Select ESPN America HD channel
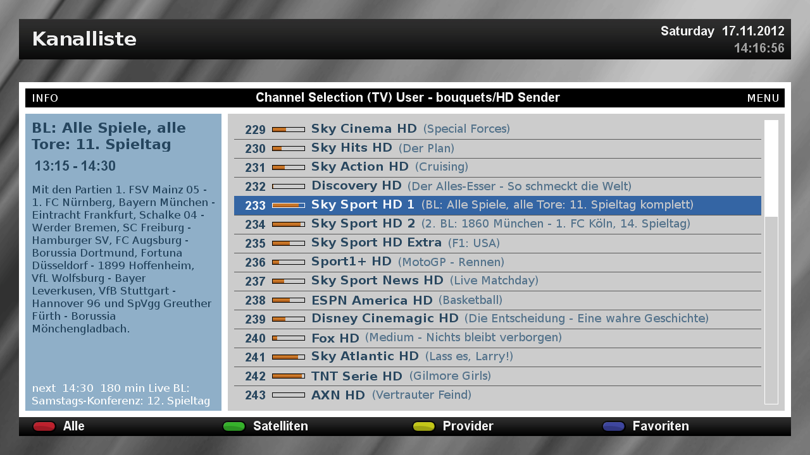Screen dimensions: 810x455 click(372, 300)
